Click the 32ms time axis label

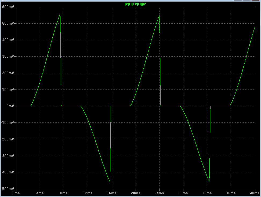[x=207, y=193]
